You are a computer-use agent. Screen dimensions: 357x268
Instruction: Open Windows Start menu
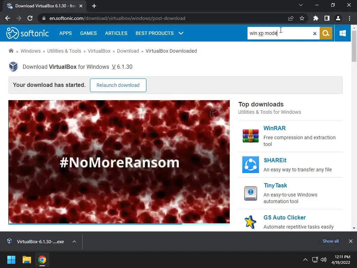(x=11, y=260)
